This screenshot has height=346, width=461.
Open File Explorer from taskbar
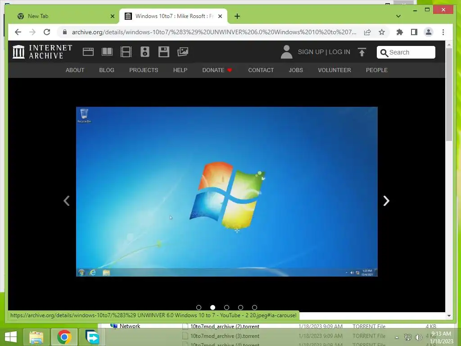[x=36, y=337]
